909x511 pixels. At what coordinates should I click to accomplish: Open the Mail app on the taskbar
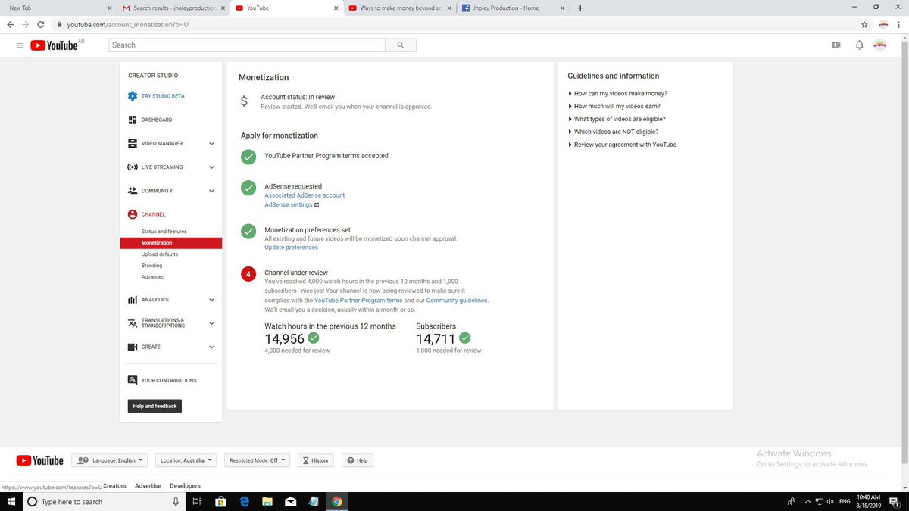[x=290, y=501]
